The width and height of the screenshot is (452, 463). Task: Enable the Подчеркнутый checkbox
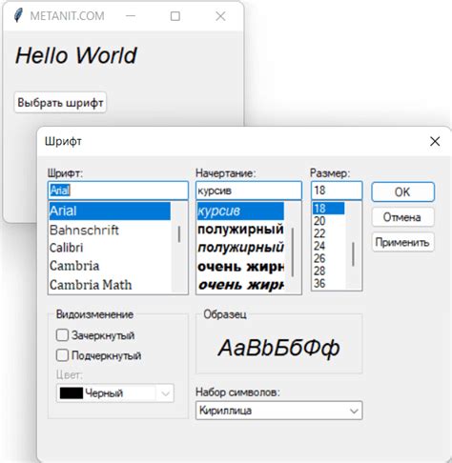pyautogui.click(x=62, y=355)
